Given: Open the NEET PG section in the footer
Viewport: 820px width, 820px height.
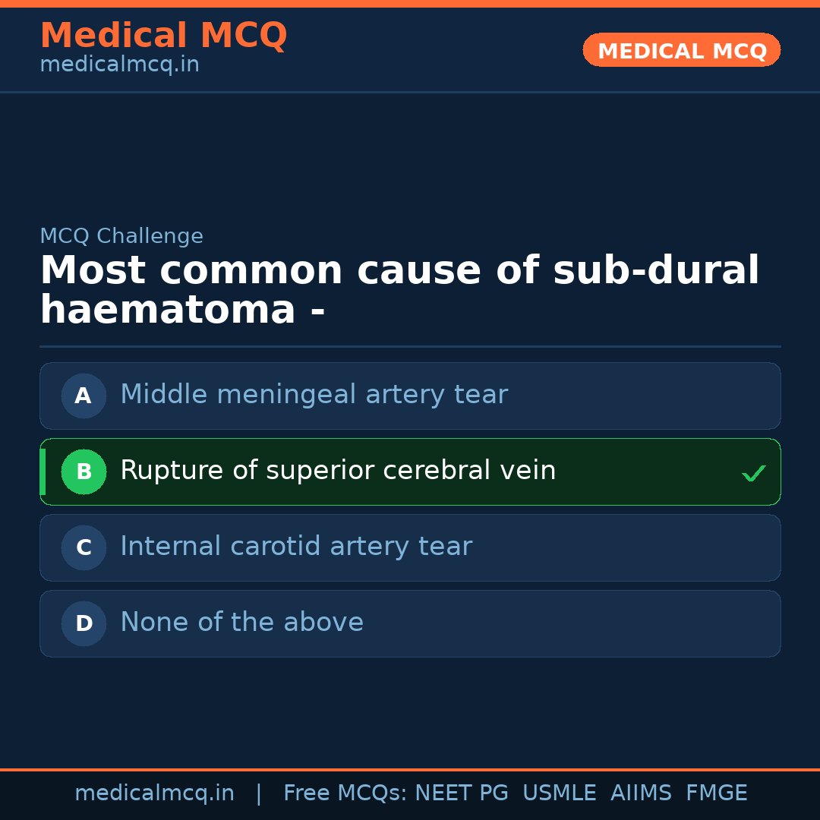Looking at the screenshot, I should pyautogui.click(x=461, y=793).
